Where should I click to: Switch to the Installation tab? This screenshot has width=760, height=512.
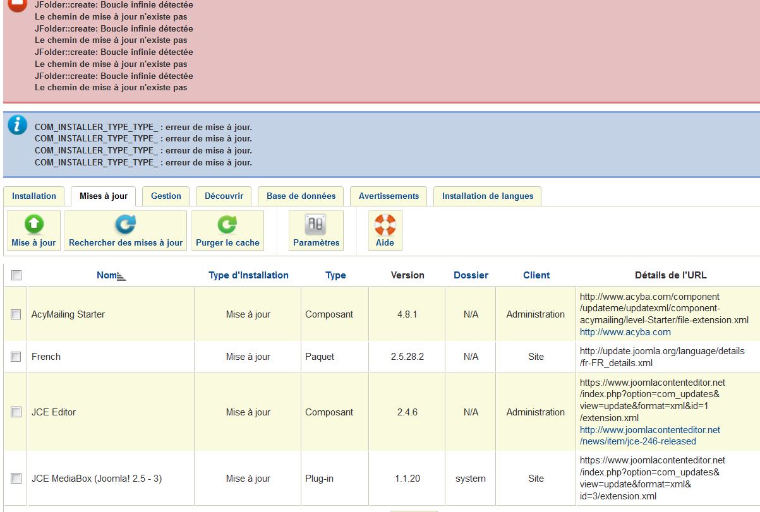click(34, 196)
